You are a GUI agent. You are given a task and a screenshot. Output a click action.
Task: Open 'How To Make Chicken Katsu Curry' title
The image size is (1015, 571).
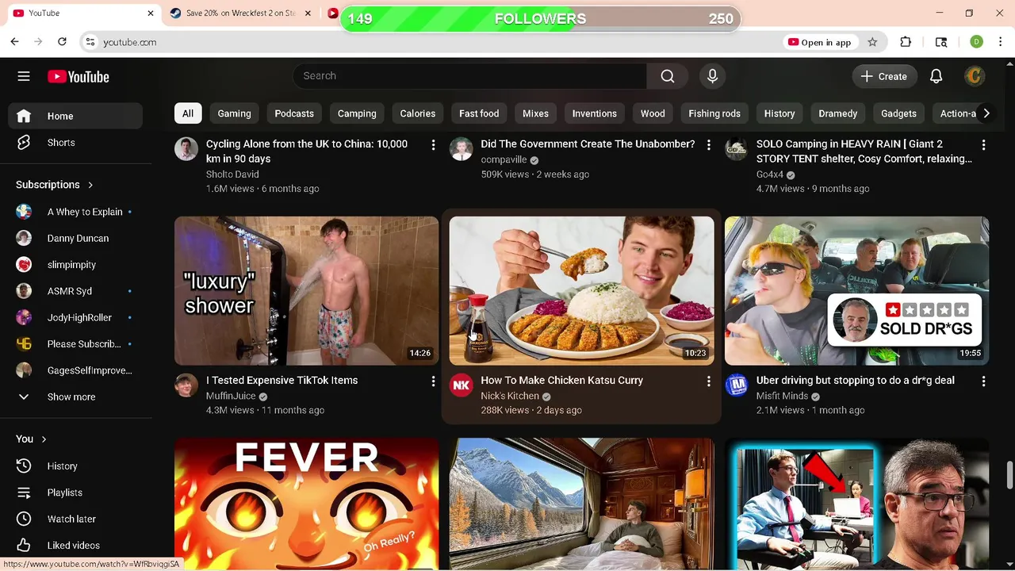point(561,381)
